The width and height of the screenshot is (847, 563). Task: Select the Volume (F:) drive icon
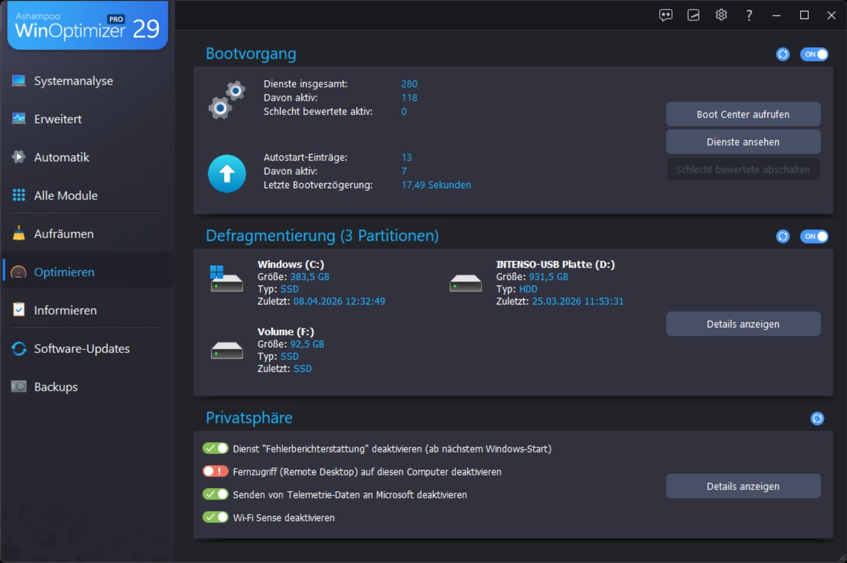click(x=227, y=350)
